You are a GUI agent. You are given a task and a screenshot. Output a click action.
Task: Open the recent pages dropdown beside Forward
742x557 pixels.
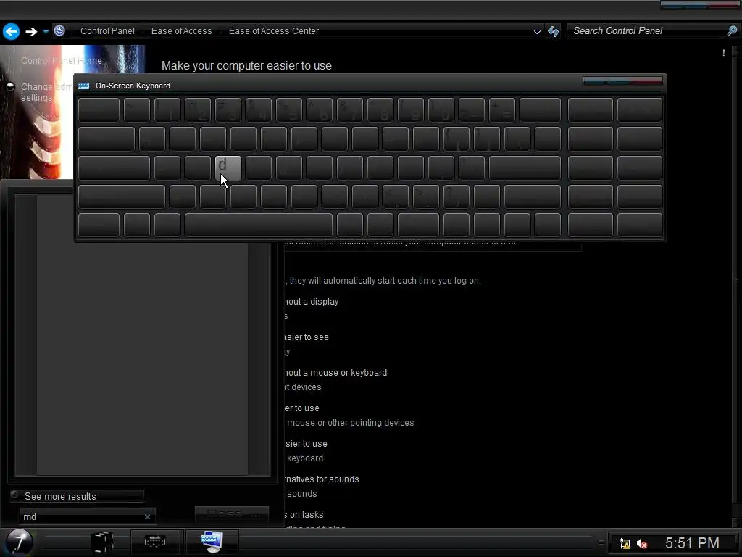pyautogui.click(x=46, y=32)
